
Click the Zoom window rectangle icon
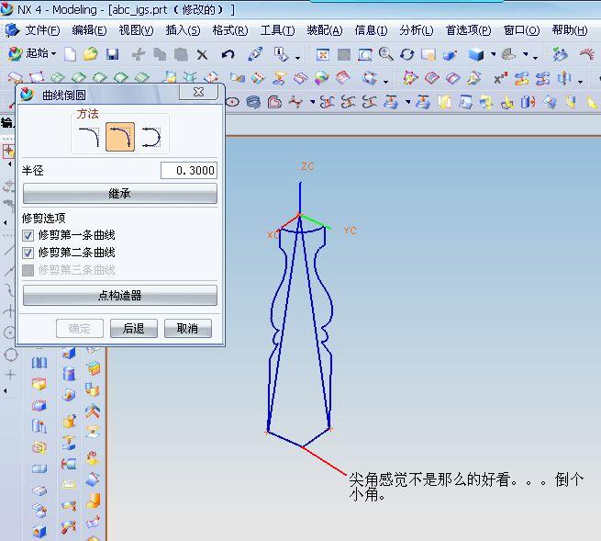364,54
